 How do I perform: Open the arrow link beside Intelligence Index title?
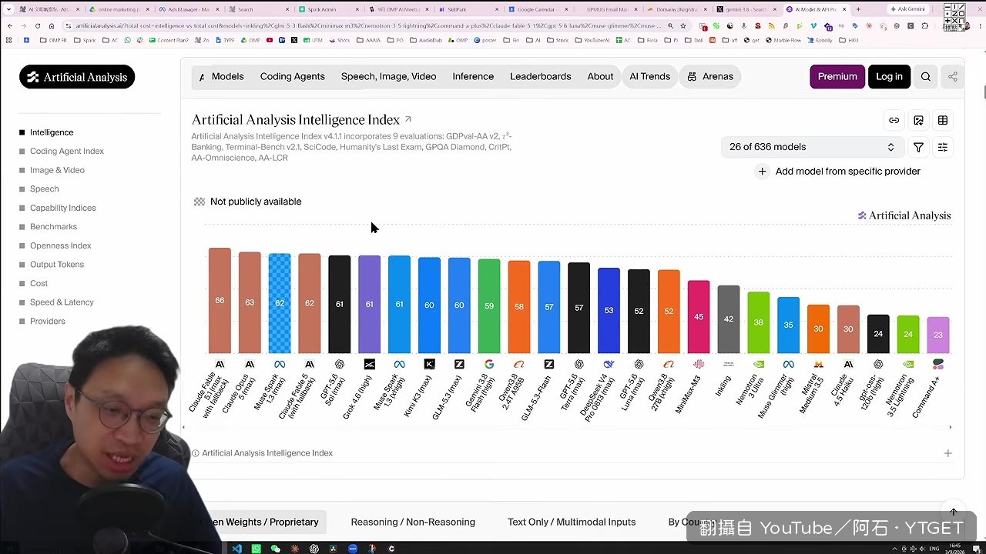pos(408,119)
